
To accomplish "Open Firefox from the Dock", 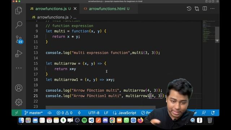I will (x=140, y=120).
